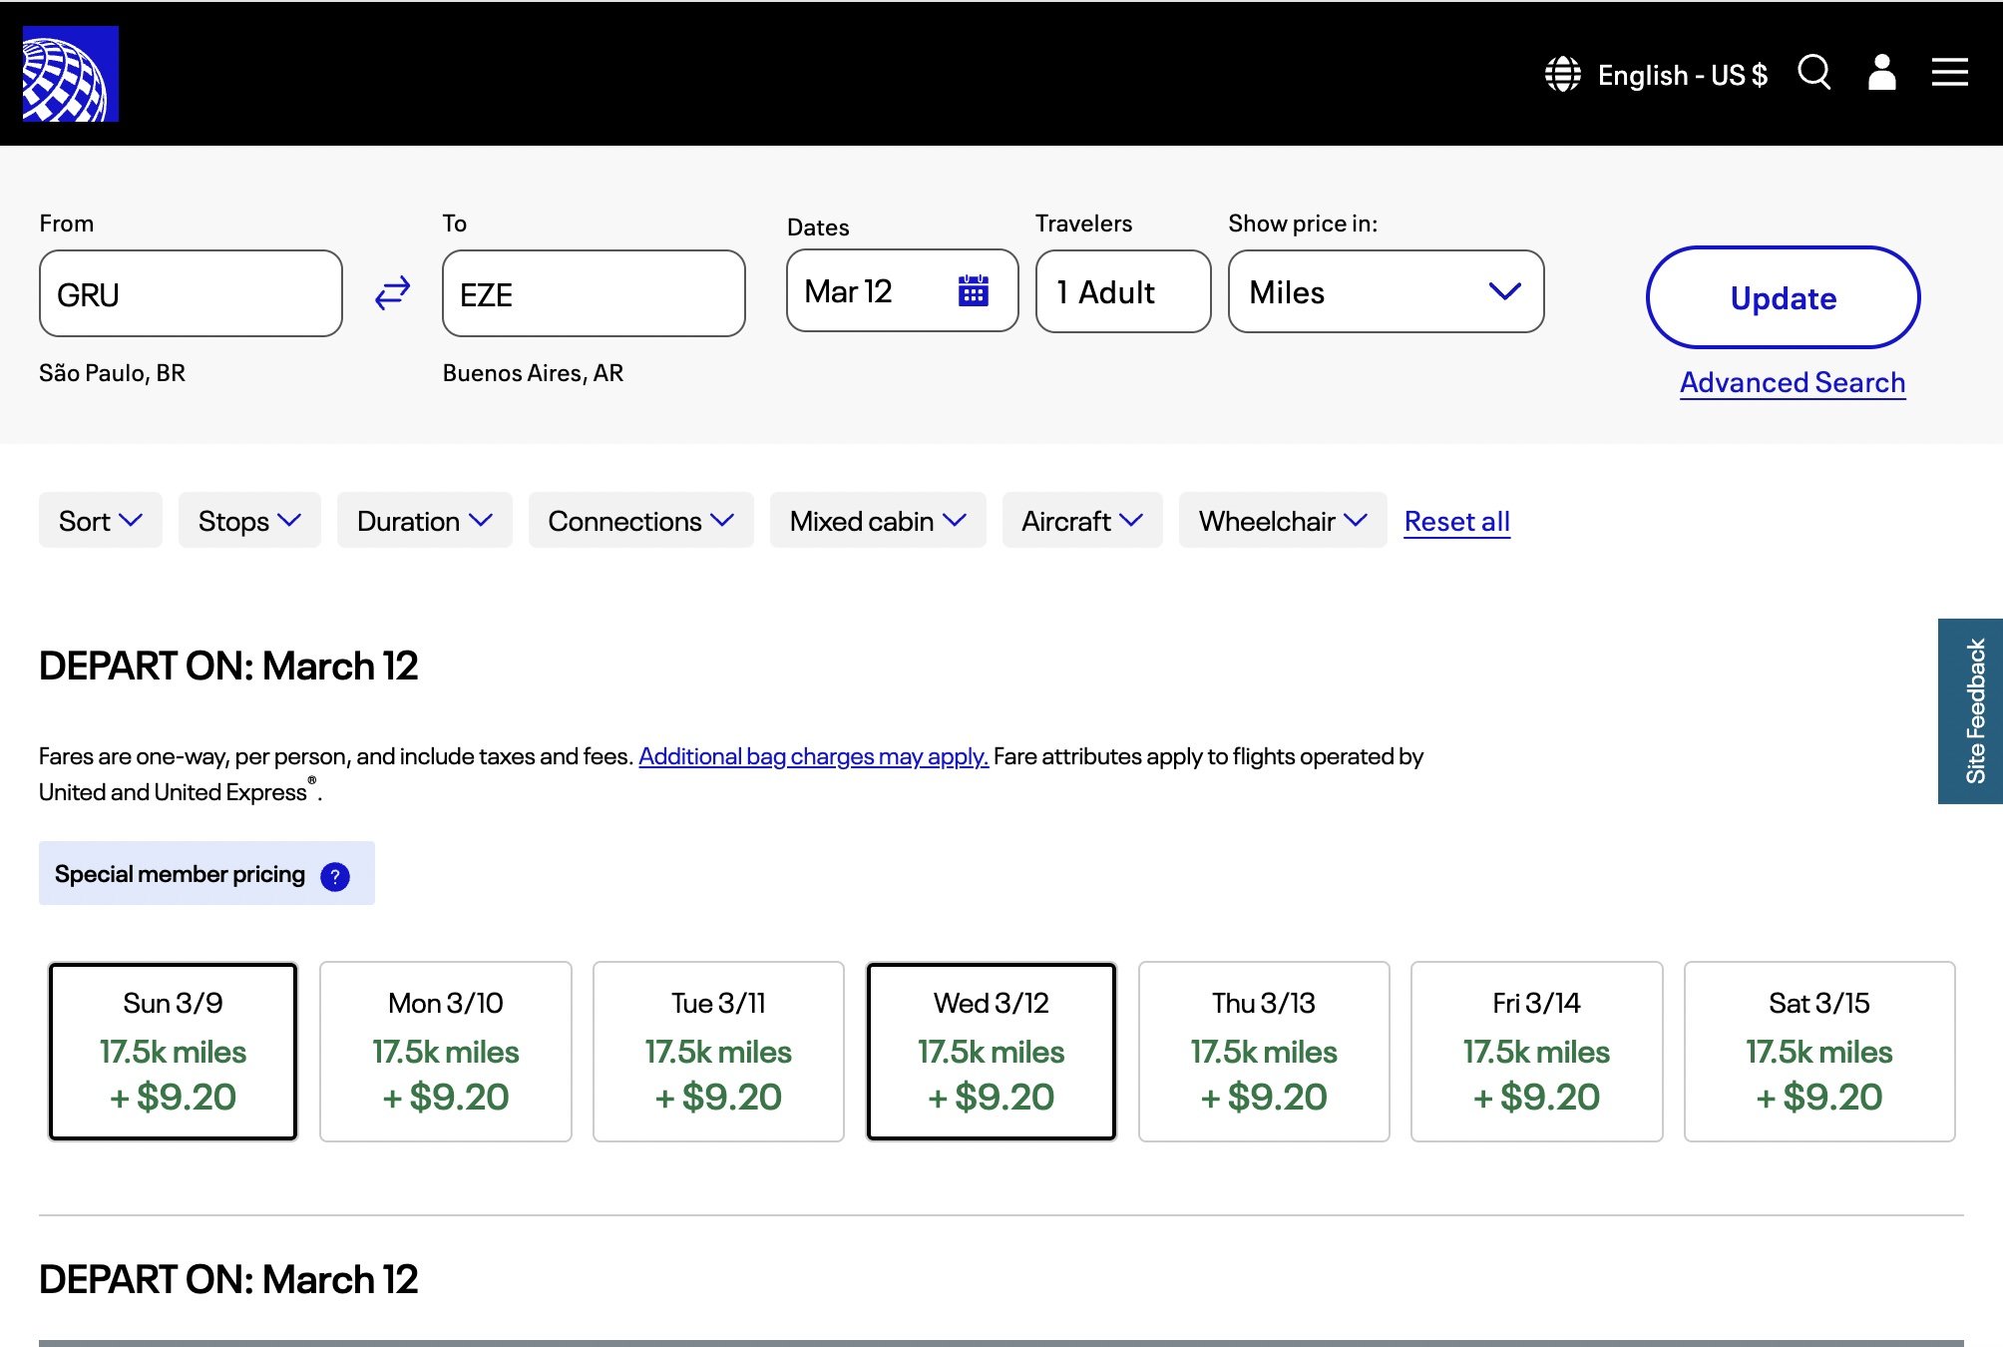Click the Site Feedback tab icon
2003x1347 pixels.
[x=1974, y=709]
